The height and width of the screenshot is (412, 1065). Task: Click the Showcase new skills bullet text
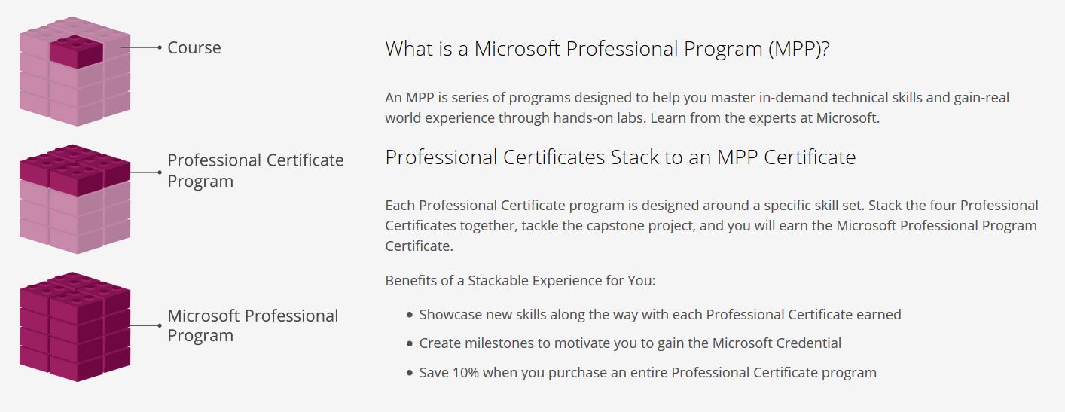pyautogui.click(x=660, y=315)
